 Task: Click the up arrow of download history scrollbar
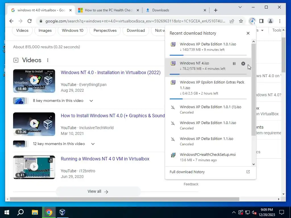[x=253, y=41]
